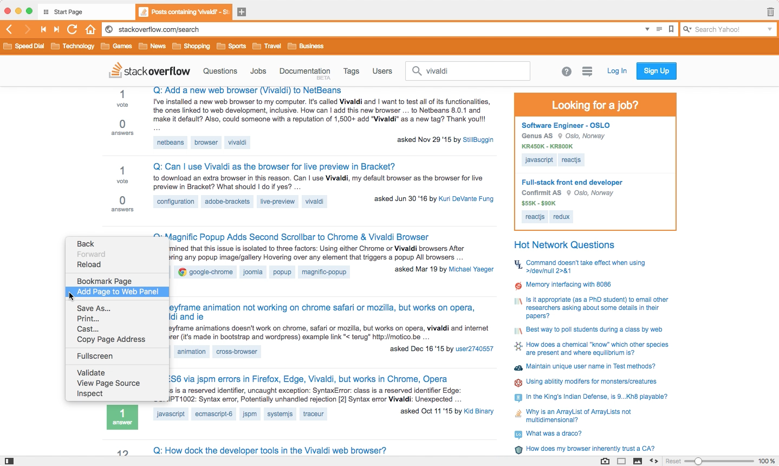Image resolution: width=779 pixels, height=466 pixels.
Task: Click the netbeans tag
Action: (171, 143)
